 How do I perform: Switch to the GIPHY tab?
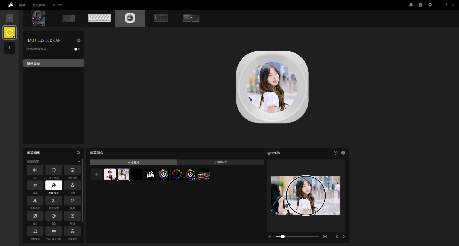(220, 162)
